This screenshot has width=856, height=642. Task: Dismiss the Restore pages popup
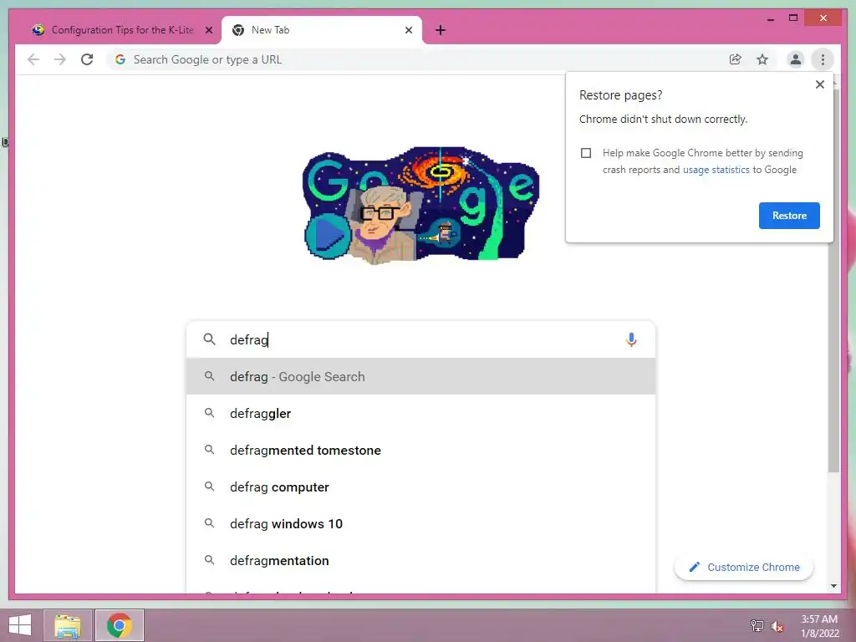[819, 84]
